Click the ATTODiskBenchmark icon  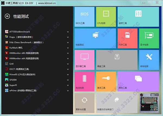click(7, 32)
